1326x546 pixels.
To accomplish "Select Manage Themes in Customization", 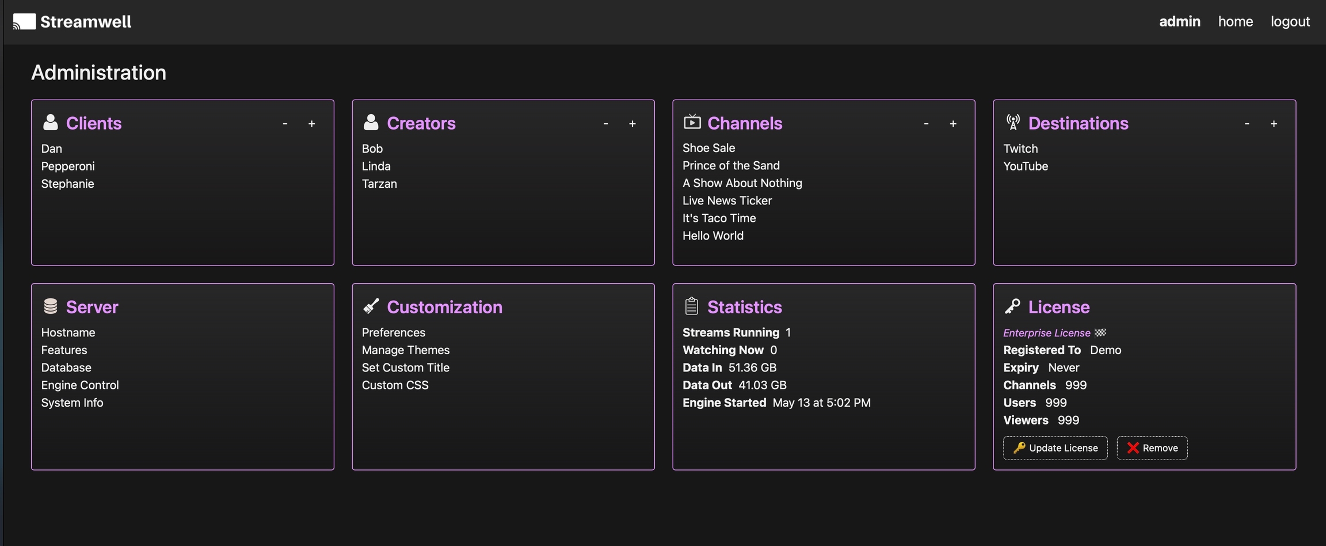I will (405, 350).
